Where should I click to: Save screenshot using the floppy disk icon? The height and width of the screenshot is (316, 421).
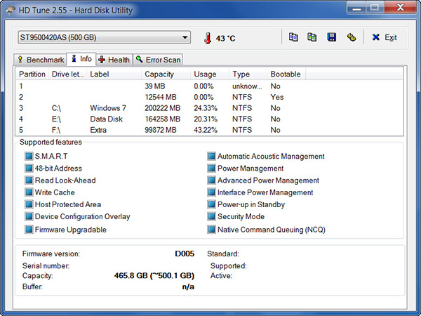[332, 37]
